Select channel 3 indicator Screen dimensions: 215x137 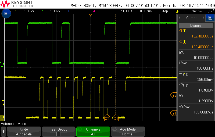click(x=68, y=11)
